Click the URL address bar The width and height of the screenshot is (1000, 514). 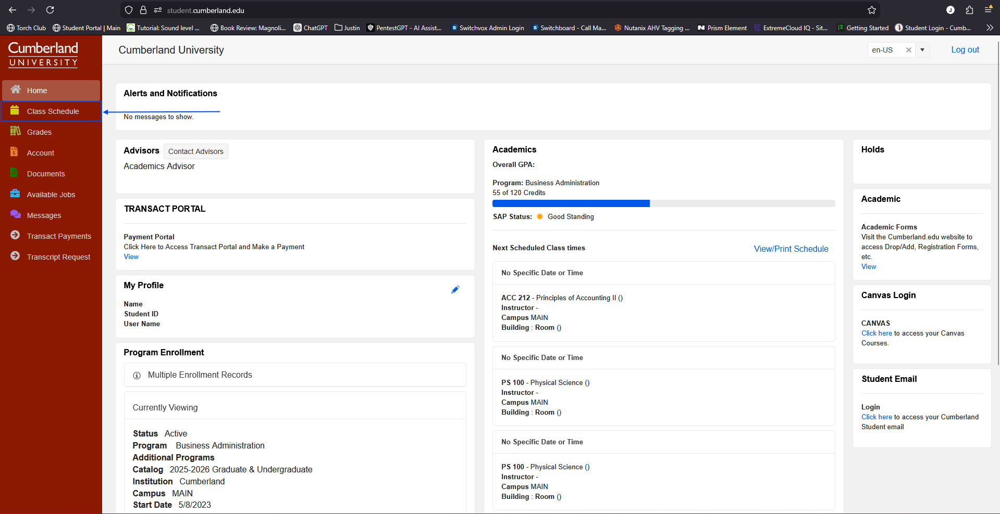pos(500,10)
